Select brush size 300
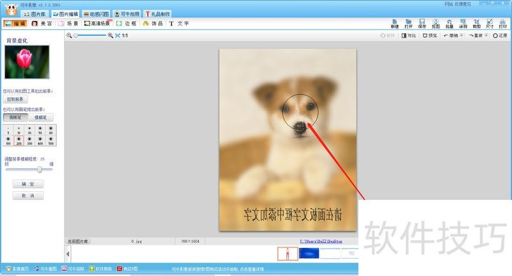The width and height of the screenshot is (512, 276). tap(29, 141)
